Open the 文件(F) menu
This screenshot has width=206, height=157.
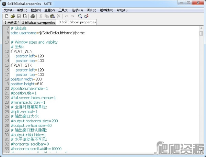tap(9, 10)
